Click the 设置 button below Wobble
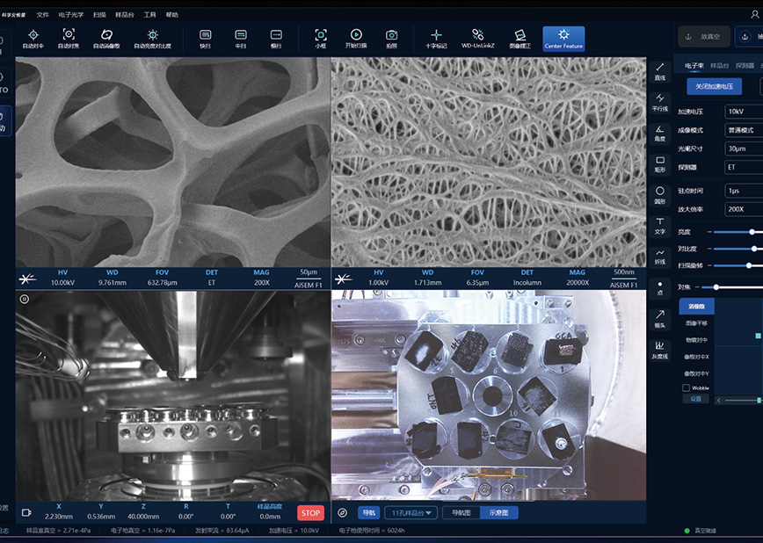 [x=696, y=399]
